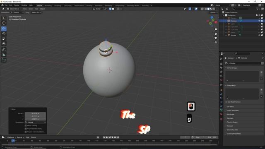Open the View Layer properties tab
Viewport: 265px width, 149px height.
click(x=221, y=72)
